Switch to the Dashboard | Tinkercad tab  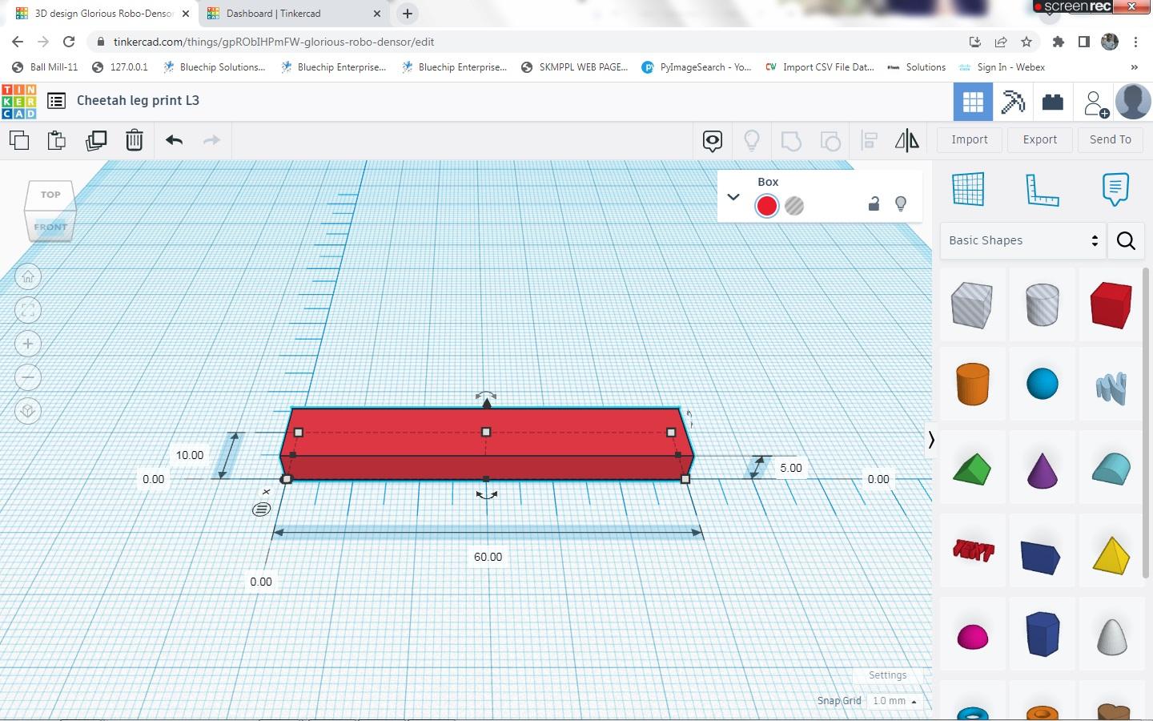[294, 14]
